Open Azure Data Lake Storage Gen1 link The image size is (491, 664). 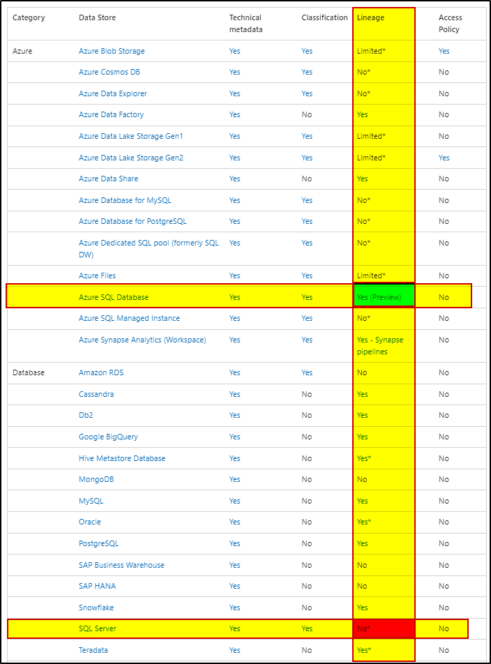tap(131, 136)
